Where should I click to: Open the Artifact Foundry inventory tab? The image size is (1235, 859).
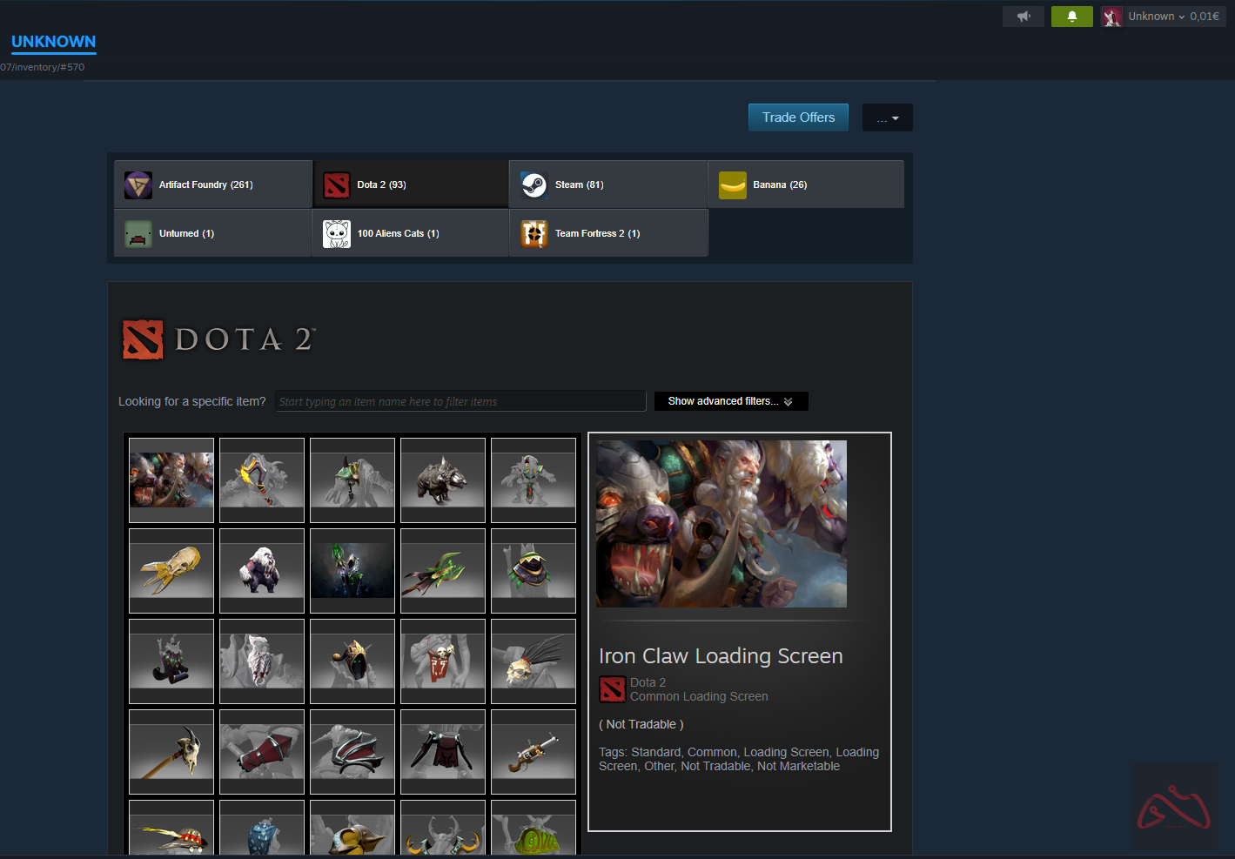(x=213, y=185)
